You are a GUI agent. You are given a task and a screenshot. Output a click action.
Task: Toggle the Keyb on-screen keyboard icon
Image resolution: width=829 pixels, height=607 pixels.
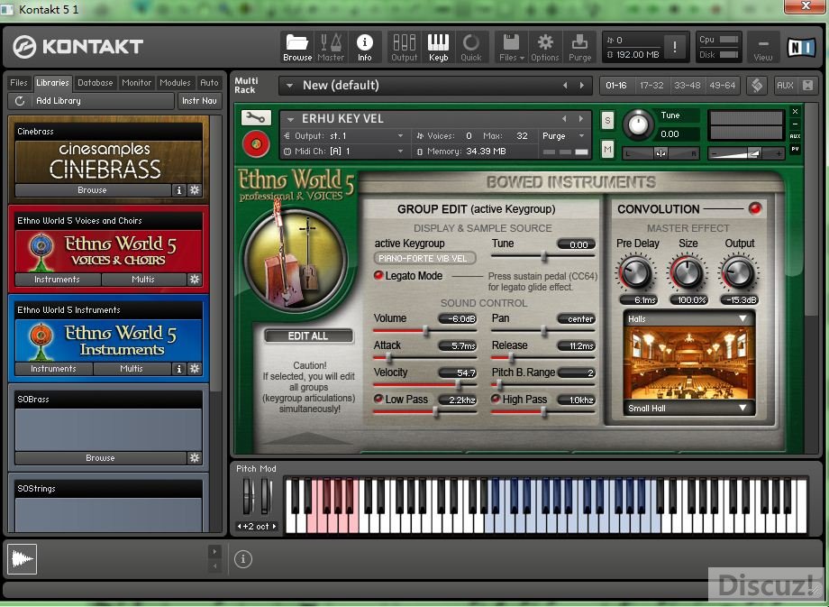(438, 47)
